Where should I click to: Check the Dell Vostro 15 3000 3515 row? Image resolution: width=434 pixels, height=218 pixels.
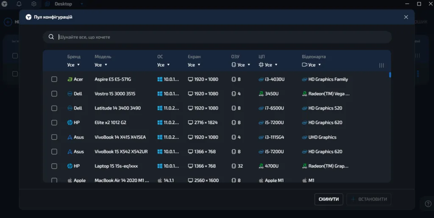coord(54,94)
